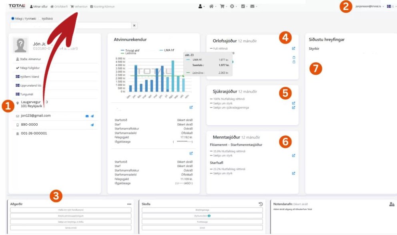Open the person icon dropdown in top bar
Viewport: 397px width, 235px height.
(201, 6)
